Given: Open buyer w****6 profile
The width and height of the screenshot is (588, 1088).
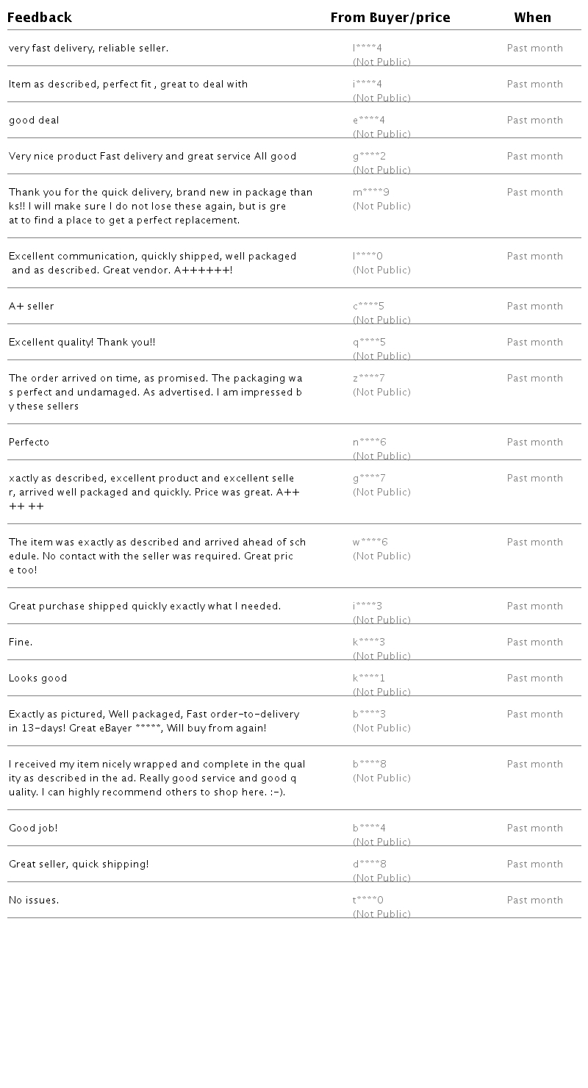Looking at the screenshot, I should tap(370, 543).
